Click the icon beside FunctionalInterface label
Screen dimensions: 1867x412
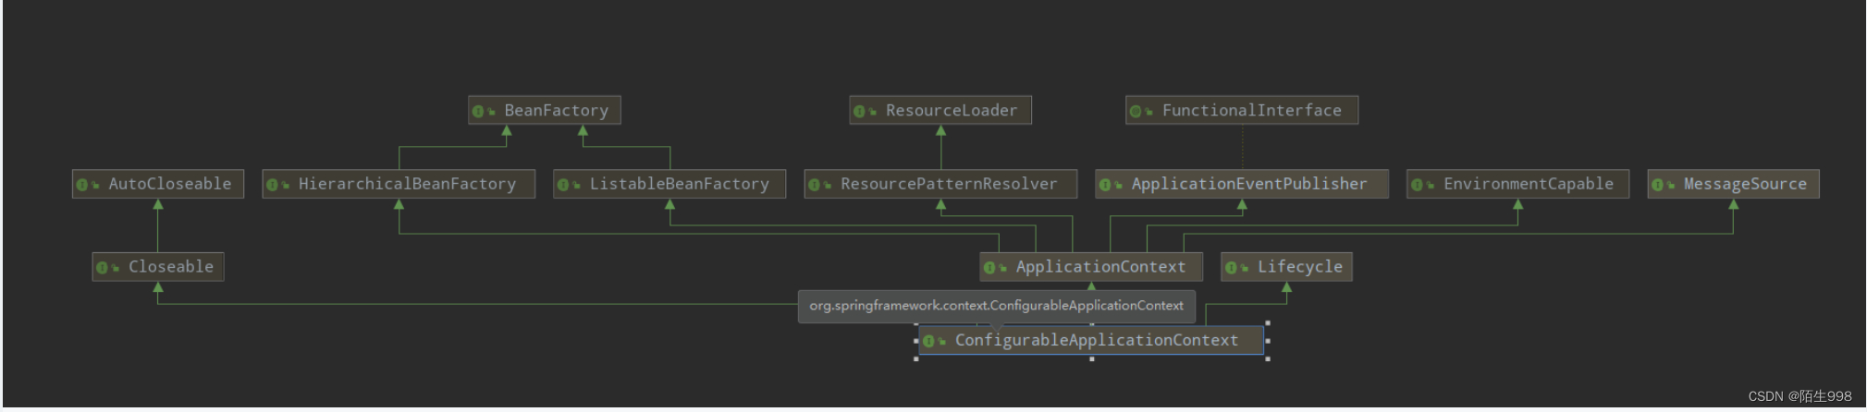click(x=1136, y=111)
